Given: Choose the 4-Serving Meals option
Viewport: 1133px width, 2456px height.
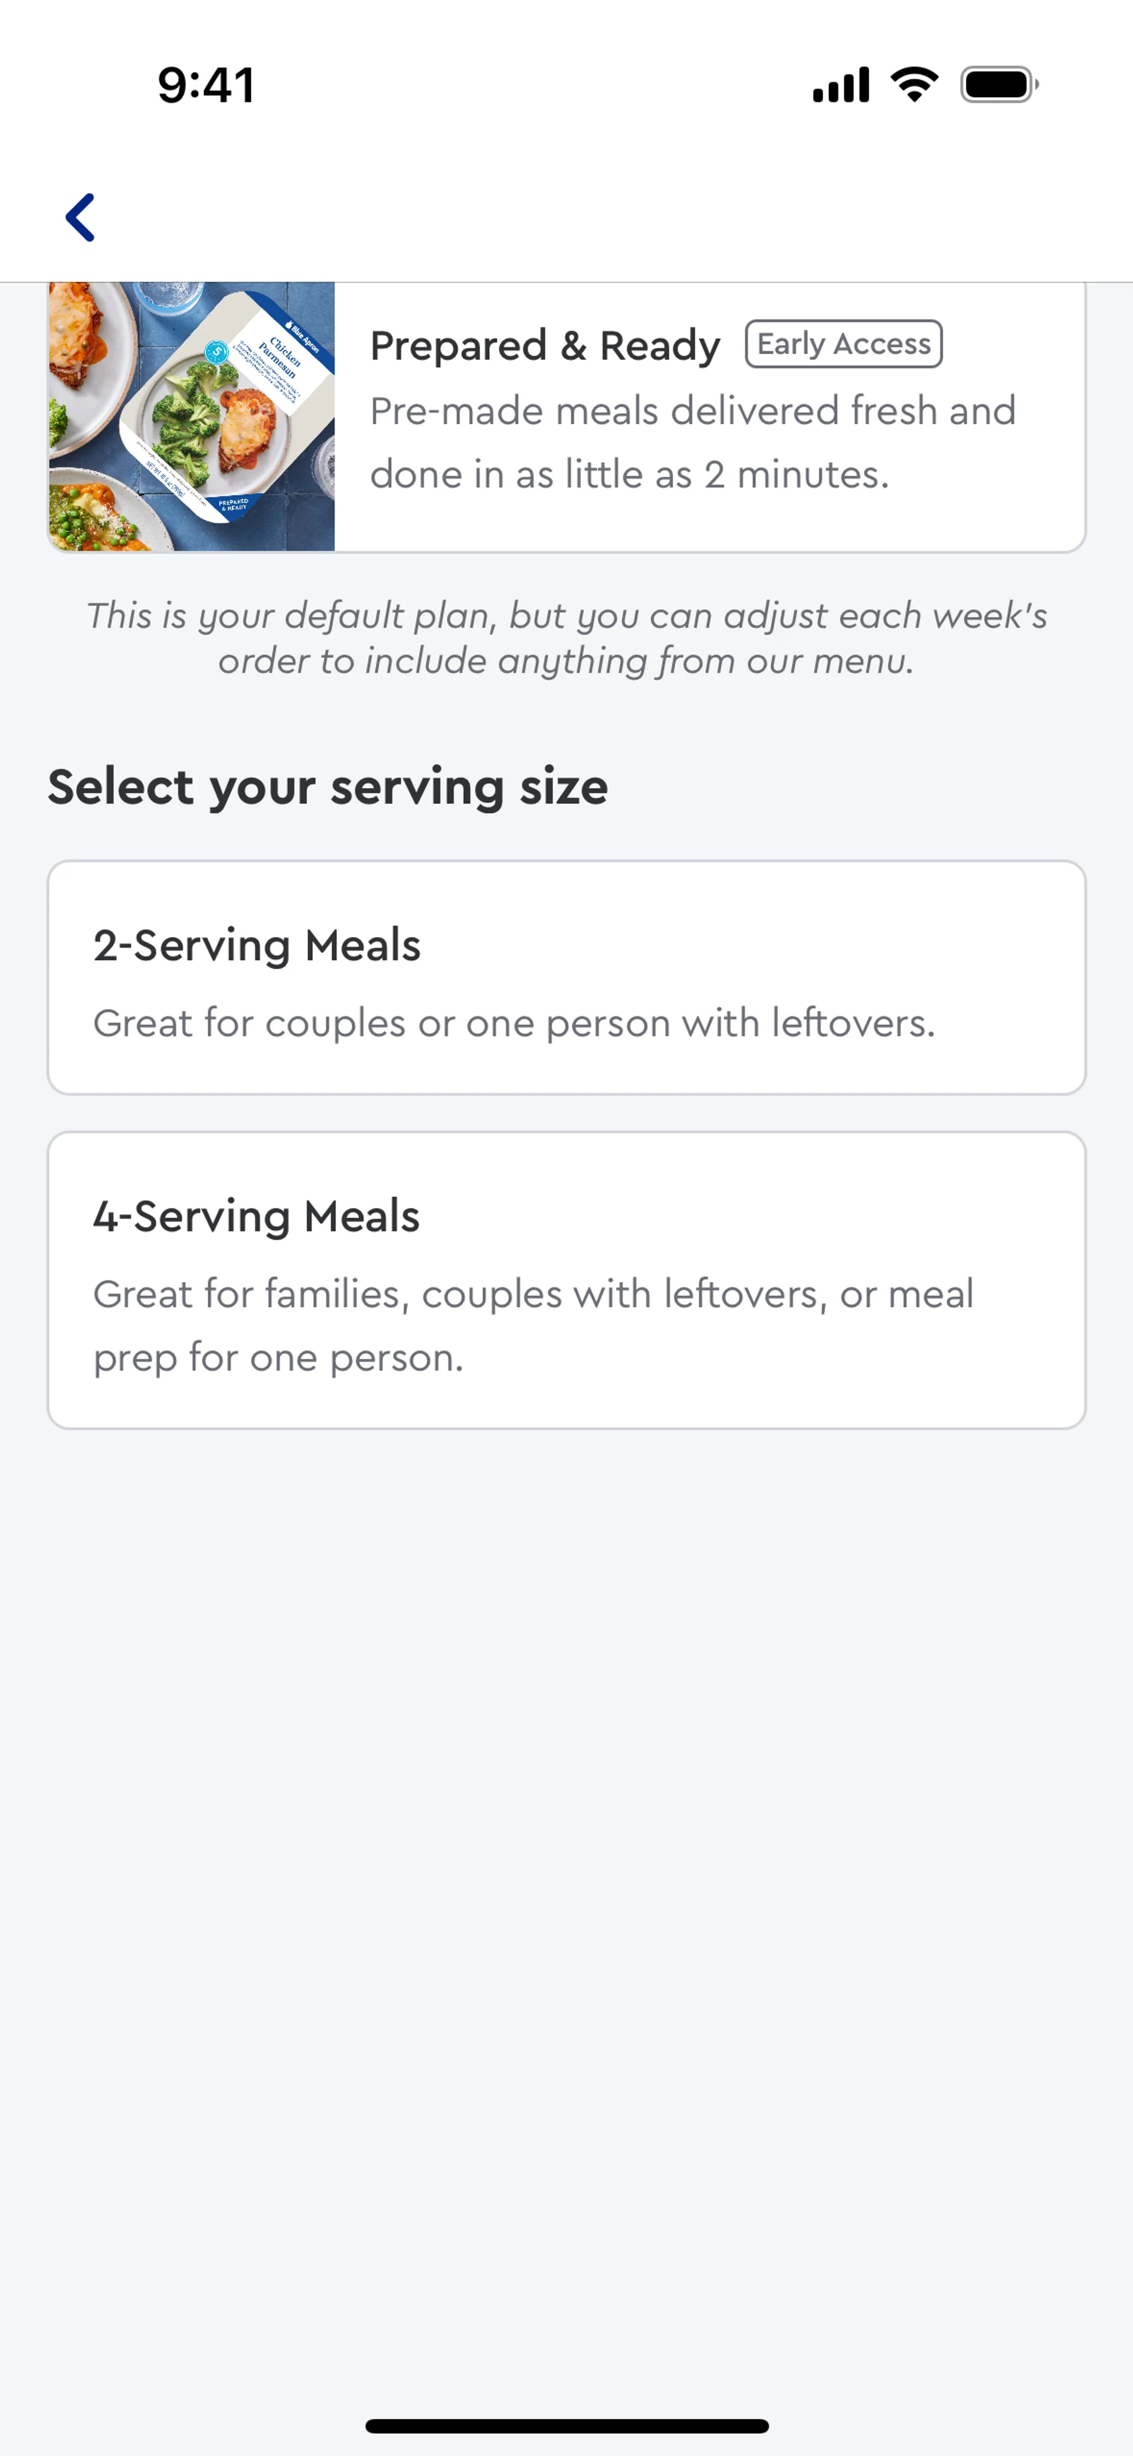Looking at the screenshot, I should [x=566, y=1279].
